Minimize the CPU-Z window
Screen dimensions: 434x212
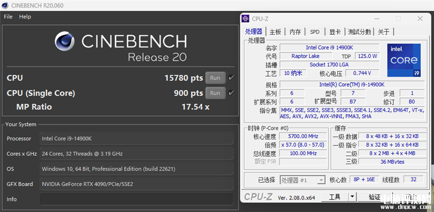(x=376, y=19)
